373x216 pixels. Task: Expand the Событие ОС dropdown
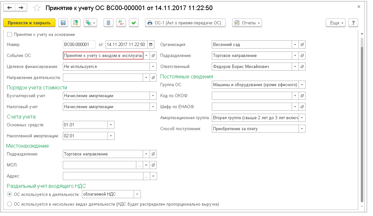tap(146, 56)
